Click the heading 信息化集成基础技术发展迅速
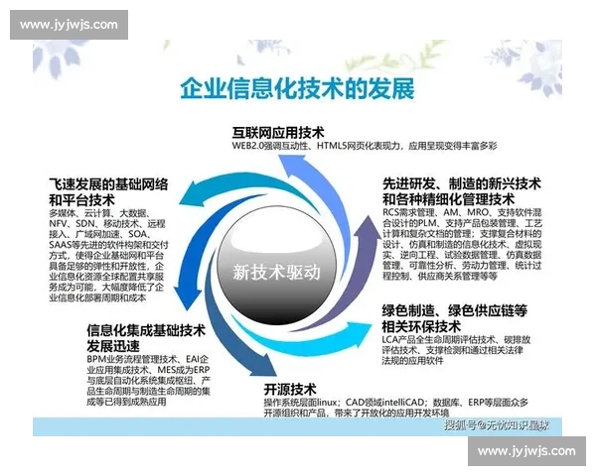596x476 pixels. [146, 338]
